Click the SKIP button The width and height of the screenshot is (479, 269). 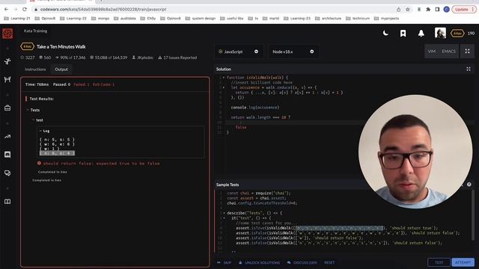225,262
